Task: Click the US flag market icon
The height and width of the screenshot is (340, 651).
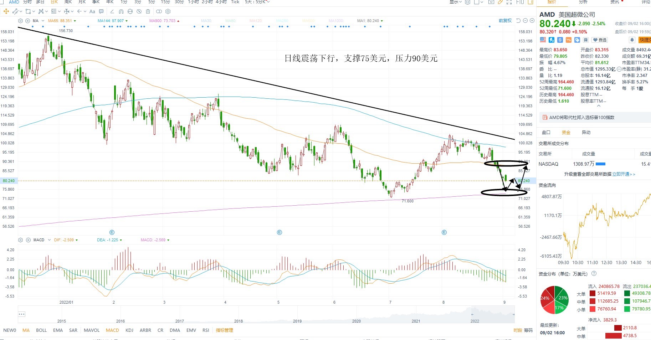Action: point(543,40)
